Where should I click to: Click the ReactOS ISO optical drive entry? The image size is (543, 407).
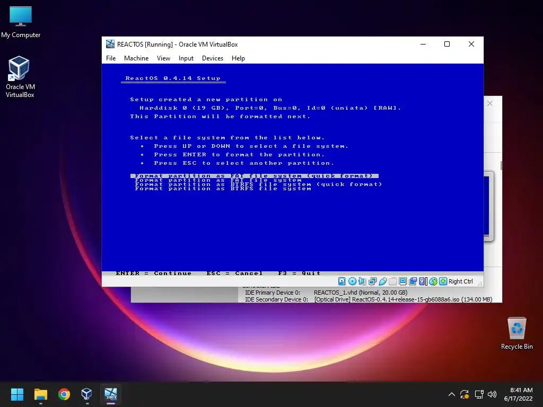point(403,299)
